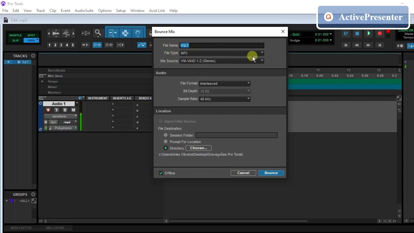This screenshot has width=414, height=233.
Task: Toggle Insertion Follows Playback
Action: pyautogui.click(x=120, y=45)
